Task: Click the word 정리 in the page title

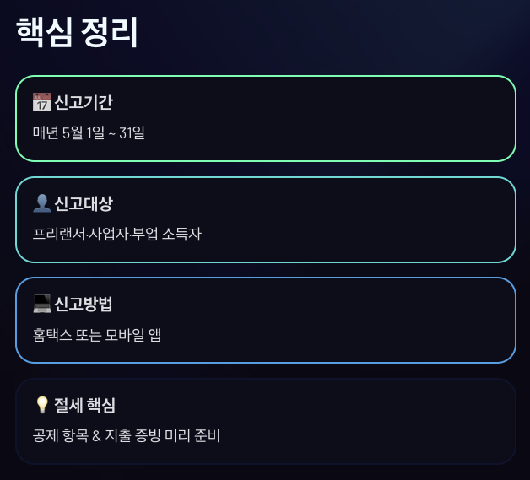Action: (109, 32)
